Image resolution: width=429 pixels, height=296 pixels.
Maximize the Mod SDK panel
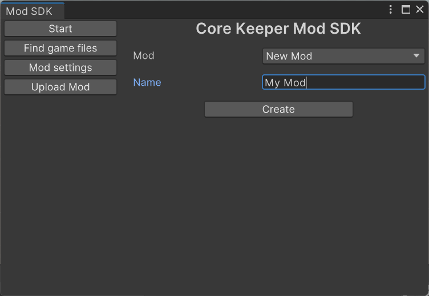pos(406,10)
